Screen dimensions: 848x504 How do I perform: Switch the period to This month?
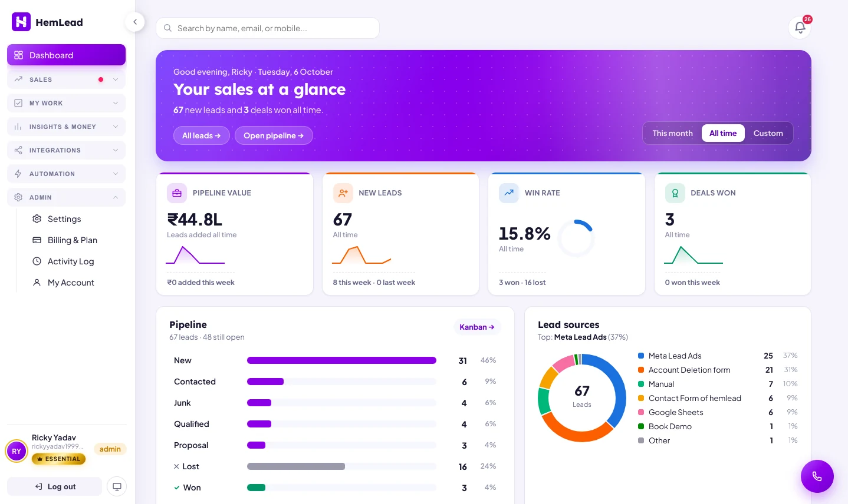click(672, 133)
